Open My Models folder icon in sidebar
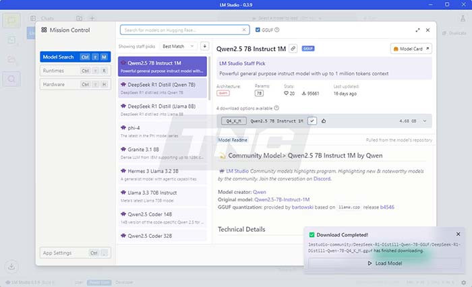Image resolution: width=472 pixels, height=287 pixels. (x=11, y=59)
